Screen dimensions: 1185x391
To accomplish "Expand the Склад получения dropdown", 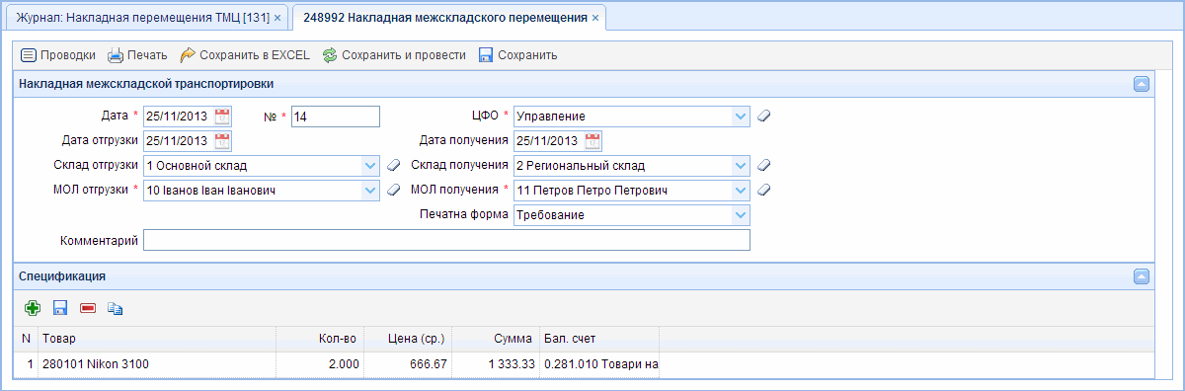I will (x=741, y=165).
